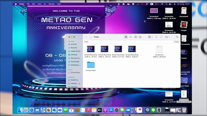
Task: Open Microsoft Outlook from the Dock
Action: point(54,110)
